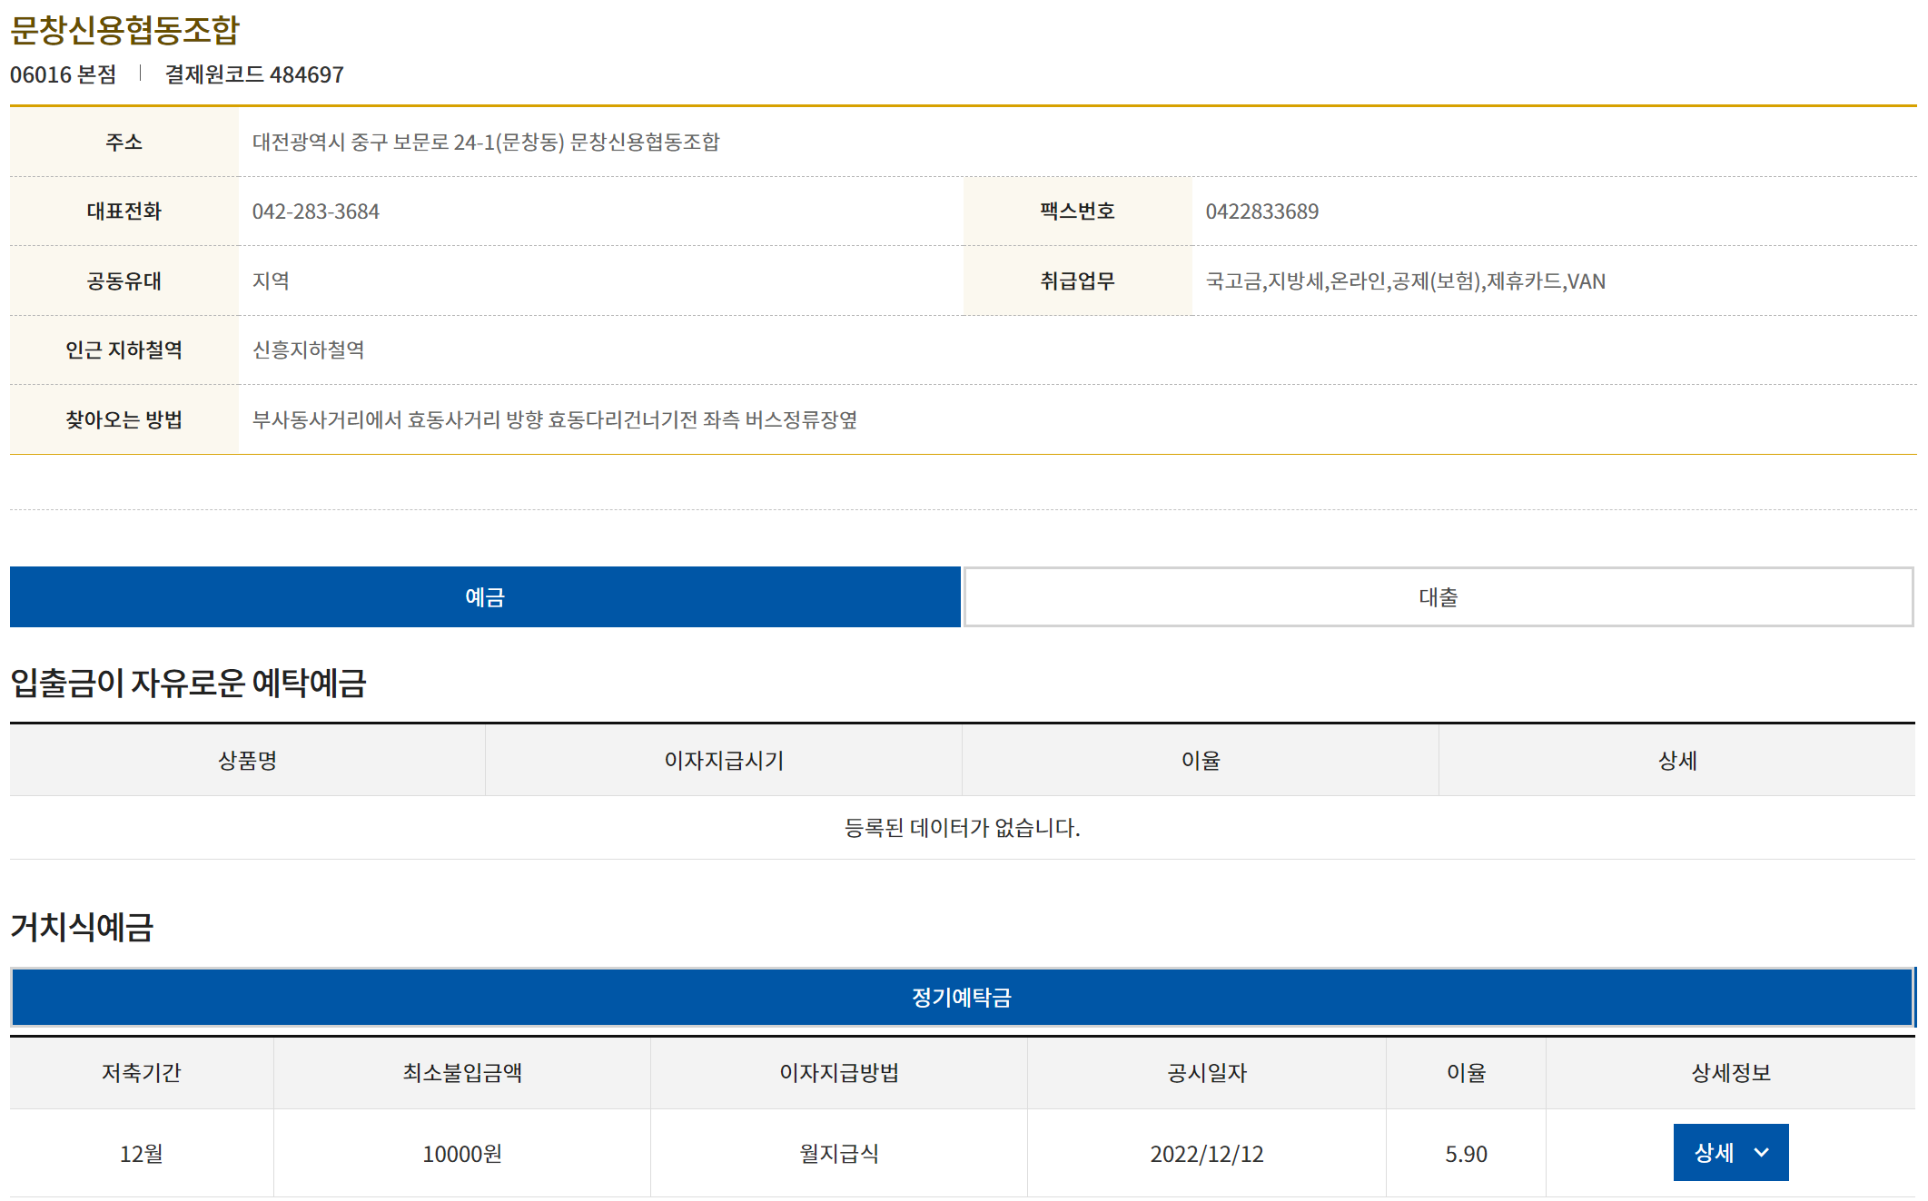Click the 상세정보 column header

(1730, 1072)
